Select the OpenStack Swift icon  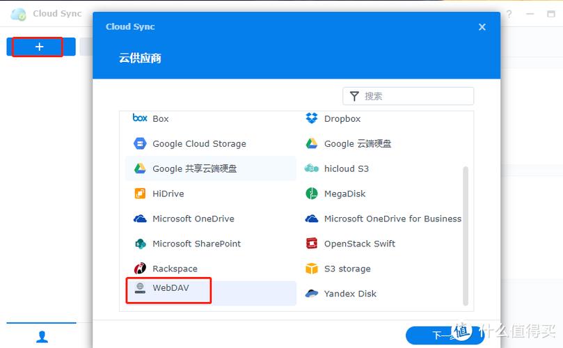pyautogui.click(x=312, y=244)
